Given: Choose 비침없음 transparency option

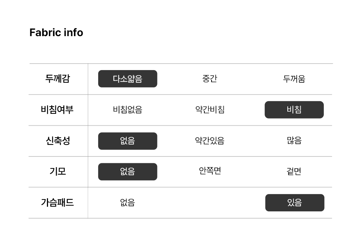Looking at the screenshot, I should tap(127, 109).
